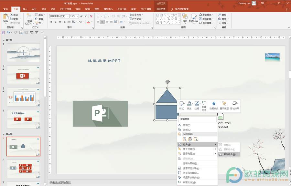Image resolution: width=291 pixels, height=186 pixels.
Task: Increase font size with the larger A icon
Action: click(x=81, y=16)
